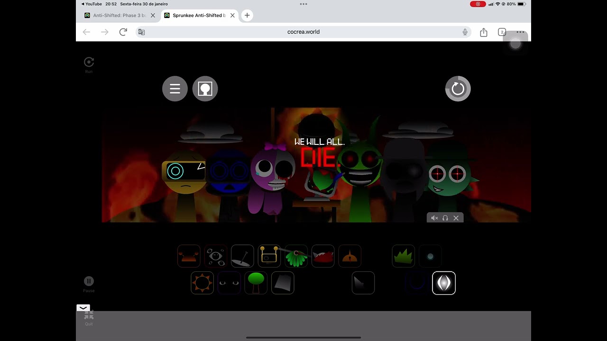
Task: Open a new browser tab
Action: pos(247,15)
